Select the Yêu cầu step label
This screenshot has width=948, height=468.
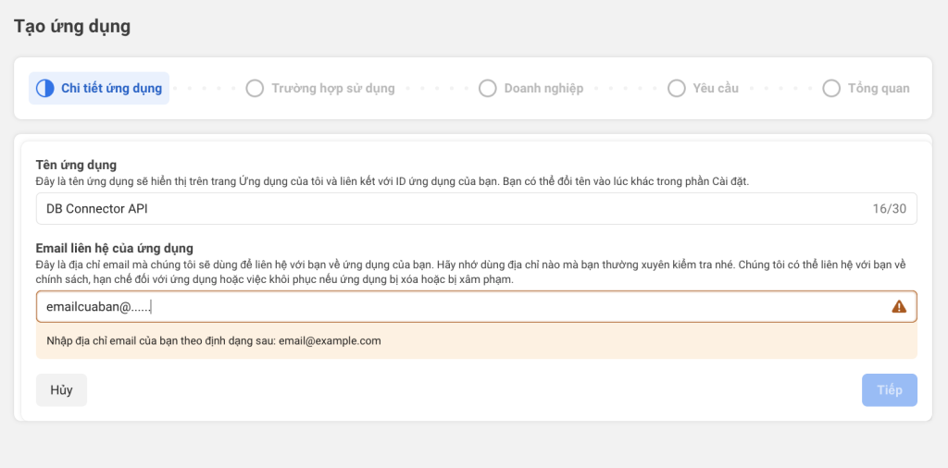click(716, 89)
